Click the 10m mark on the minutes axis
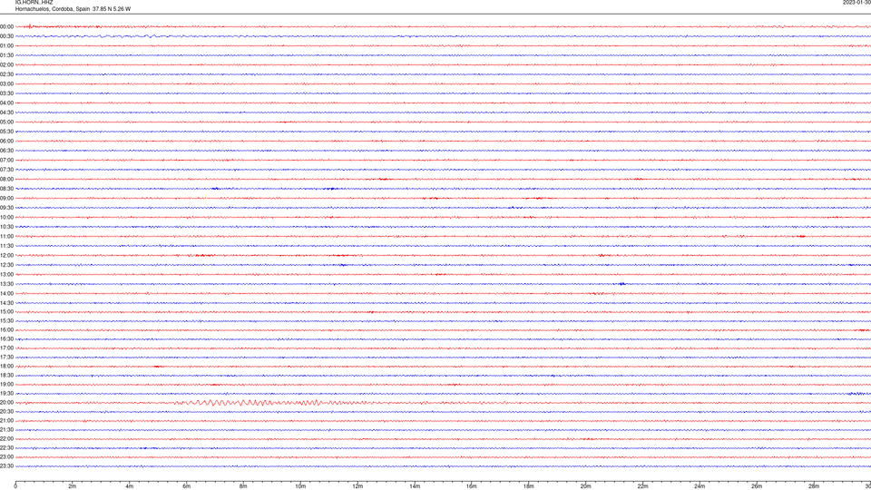871x490 pixels. [300, 486]
